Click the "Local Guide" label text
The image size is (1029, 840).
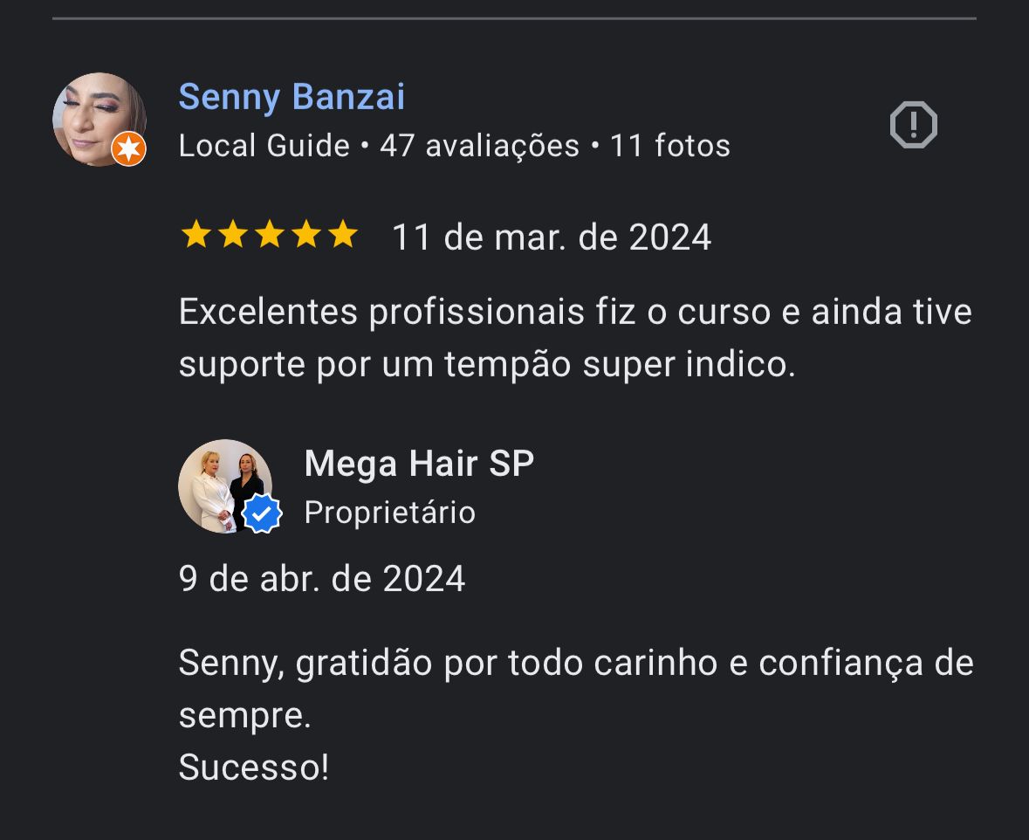pos(264,146)
